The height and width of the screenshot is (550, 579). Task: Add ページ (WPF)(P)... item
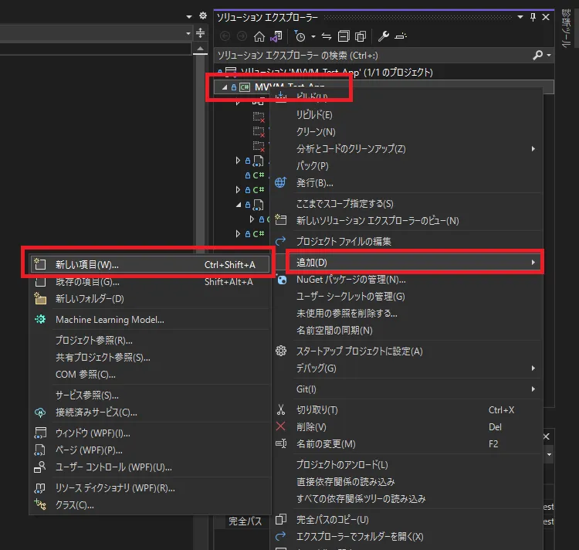point(150,450)
